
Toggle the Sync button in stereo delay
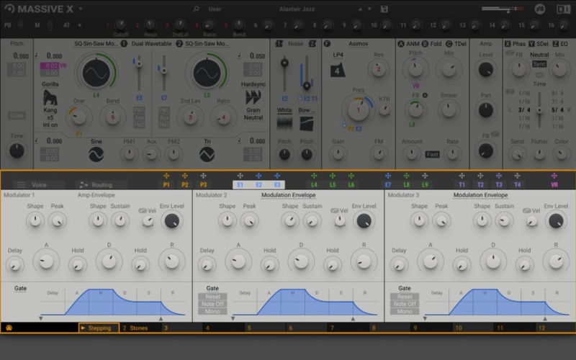[539, 64]
